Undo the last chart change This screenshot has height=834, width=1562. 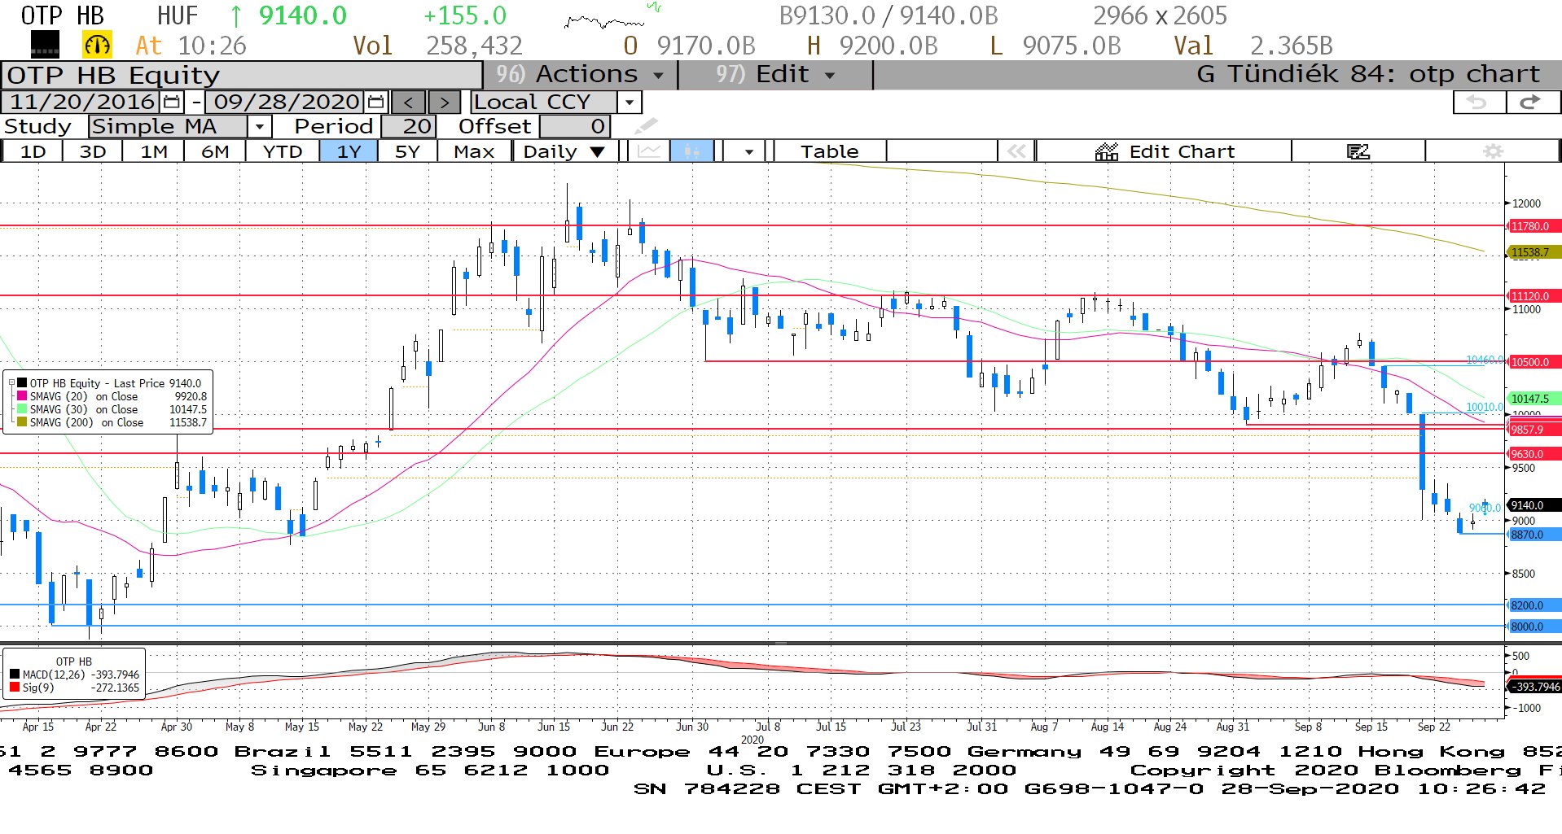1477,103
